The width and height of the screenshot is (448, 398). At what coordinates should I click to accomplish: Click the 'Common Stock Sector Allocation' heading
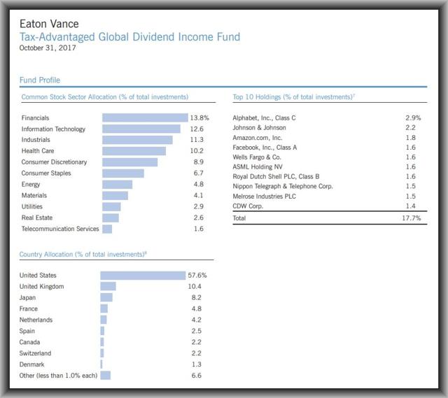(105, 97)
